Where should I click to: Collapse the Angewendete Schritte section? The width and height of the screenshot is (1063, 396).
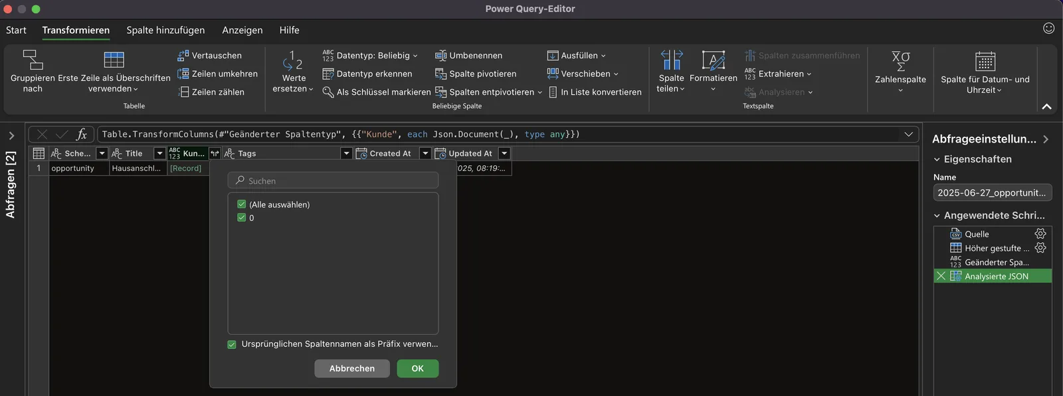point(937,216)
